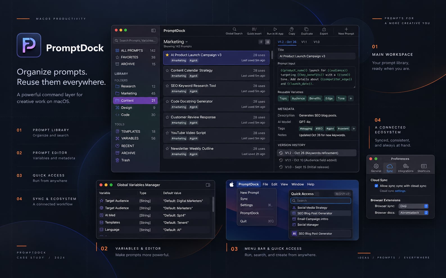446x278 pixels.
Task: Switch to detailed list view icon
Action: tap(267, 42)
